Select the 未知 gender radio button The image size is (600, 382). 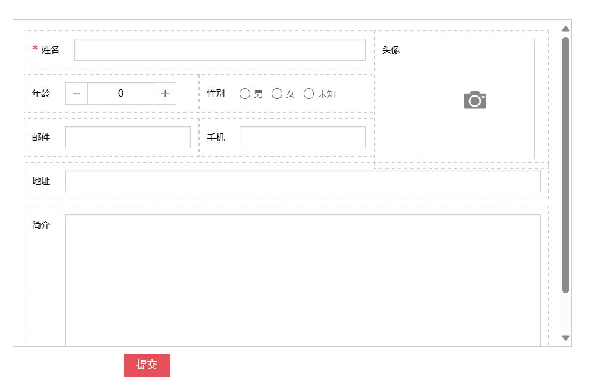[309, 94]
